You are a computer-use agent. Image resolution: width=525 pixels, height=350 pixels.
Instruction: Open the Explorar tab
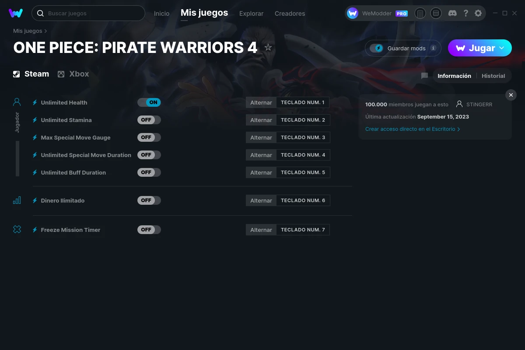(251, 14)
